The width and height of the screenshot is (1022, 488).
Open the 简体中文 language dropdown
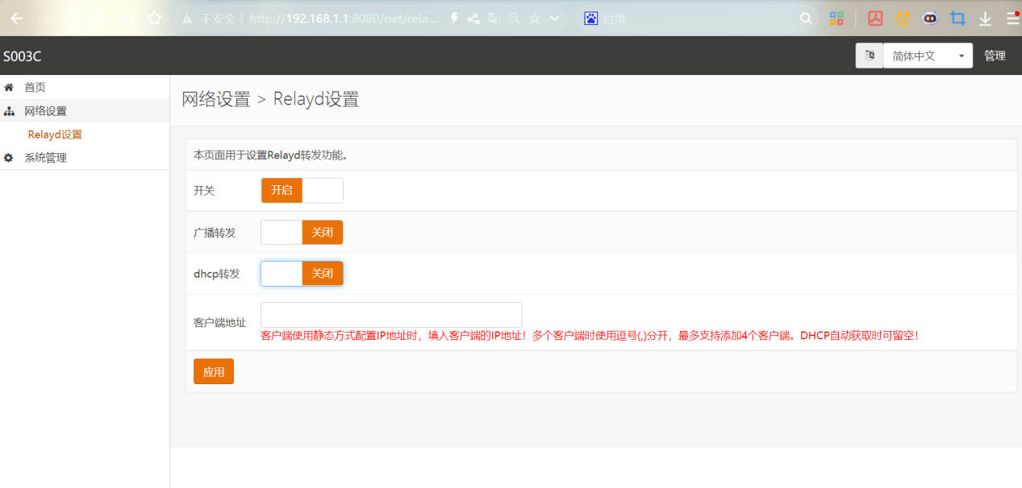(x=927, y=56)
